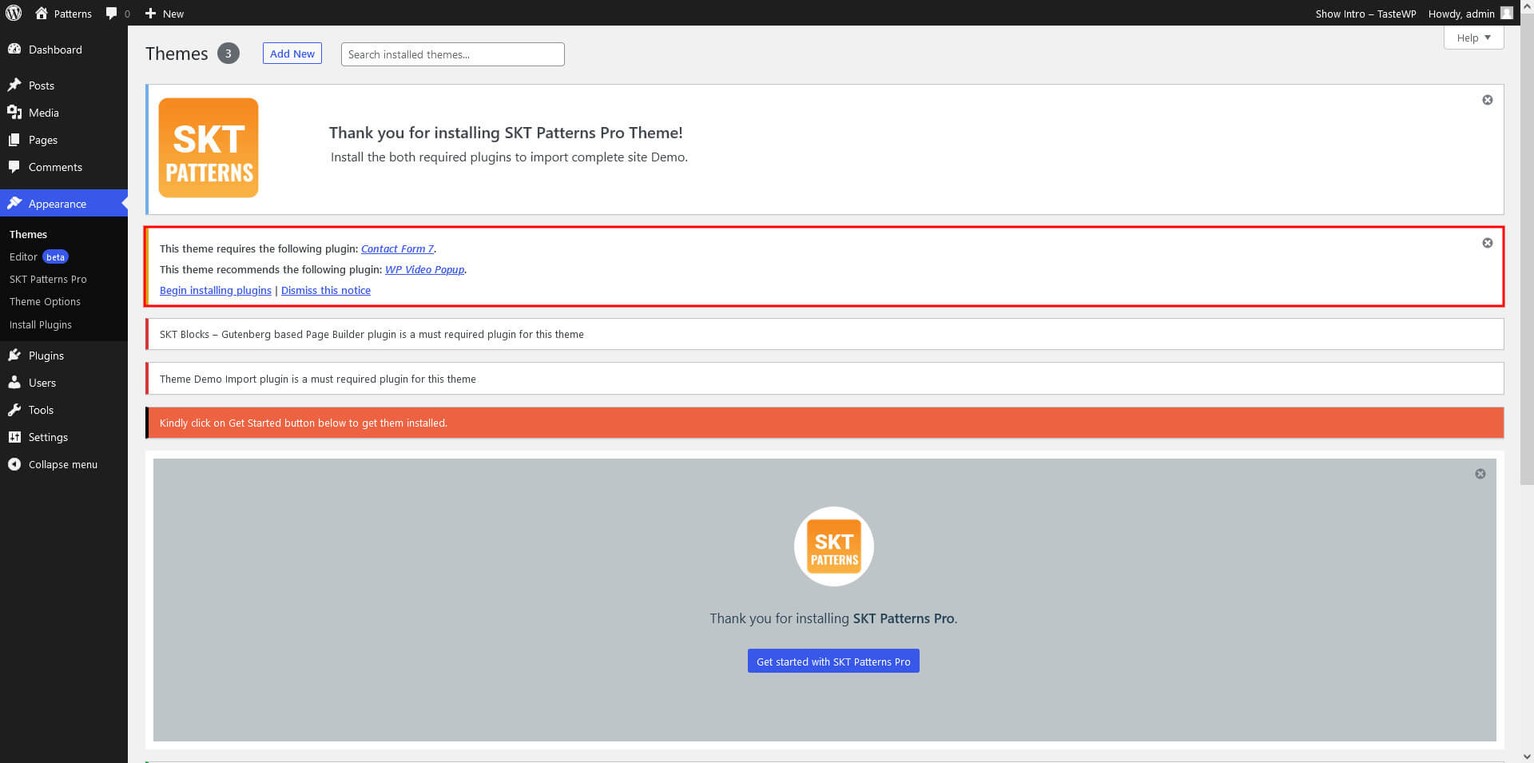Open Install Plugins submenu item

point(41,324)
